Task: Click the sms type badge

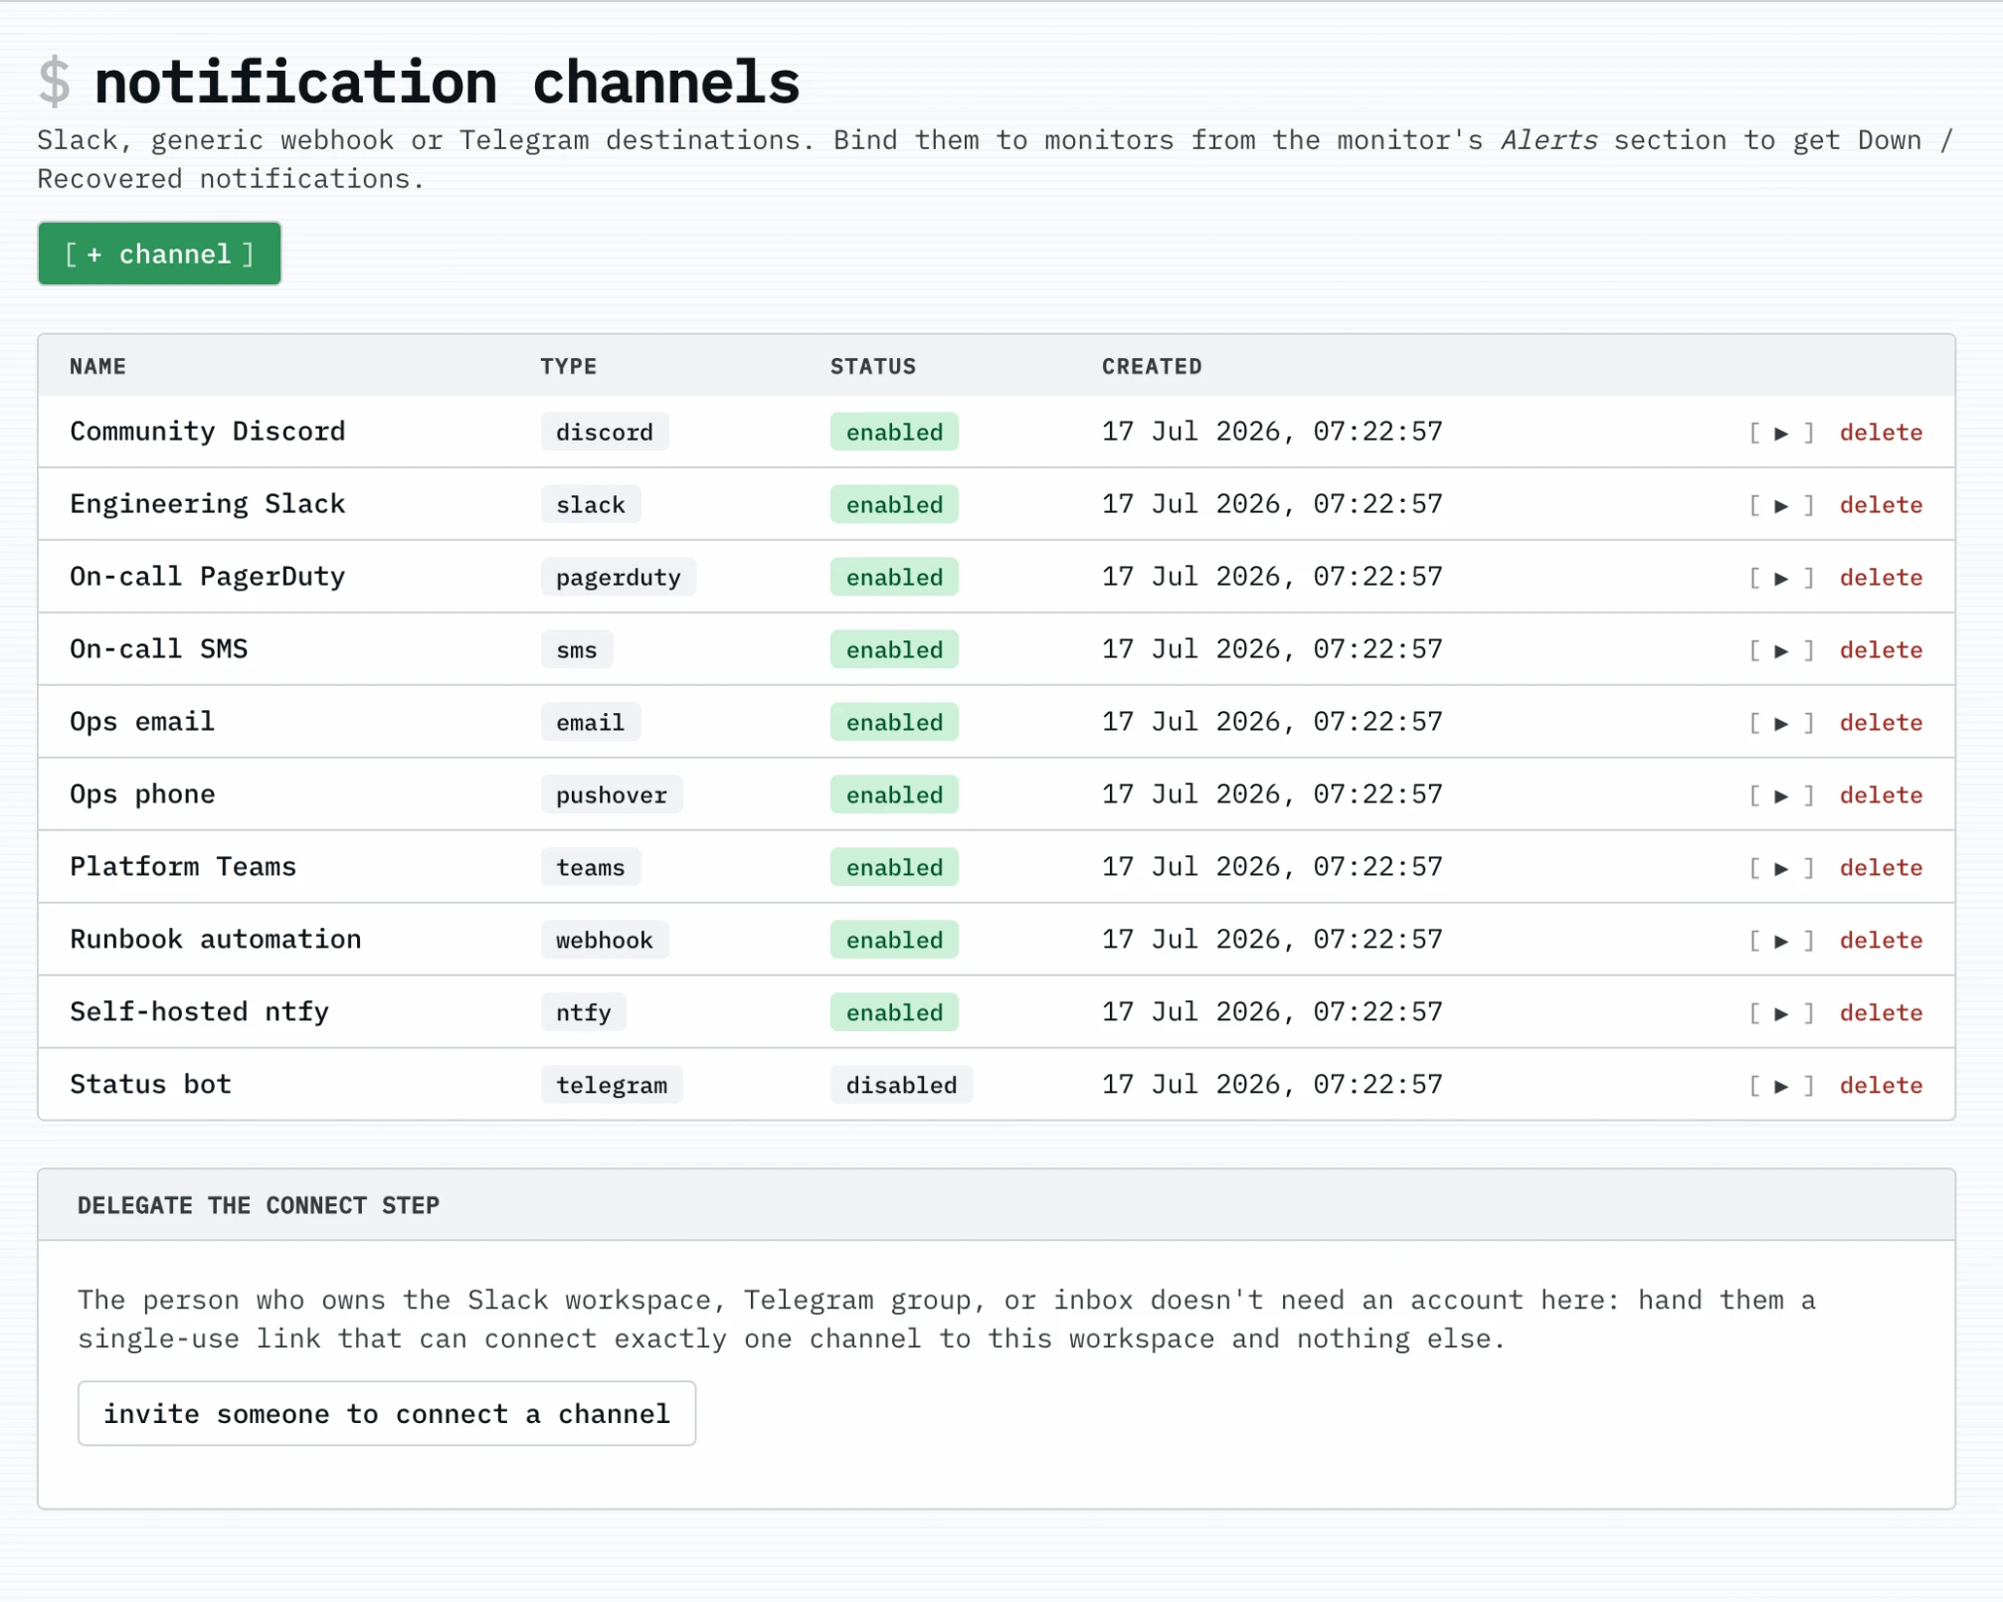Action: 577,650
